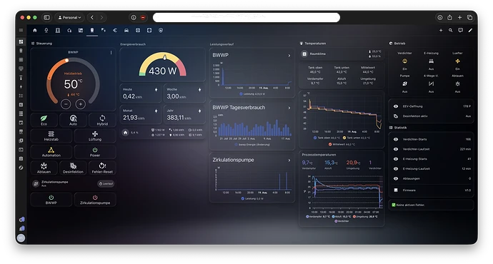Toggle Umgebung 20,9 °C legend series
The height and width of the screenshot is (264, 493).
[x=365, y=217]
